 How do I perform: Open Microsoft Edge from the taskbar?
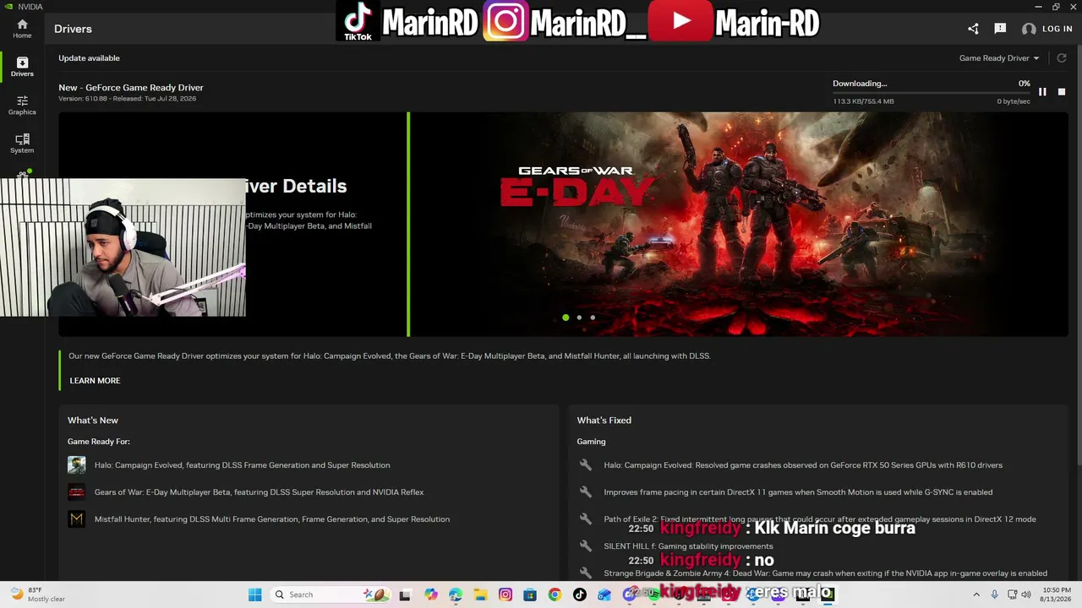tap(456, 594)
